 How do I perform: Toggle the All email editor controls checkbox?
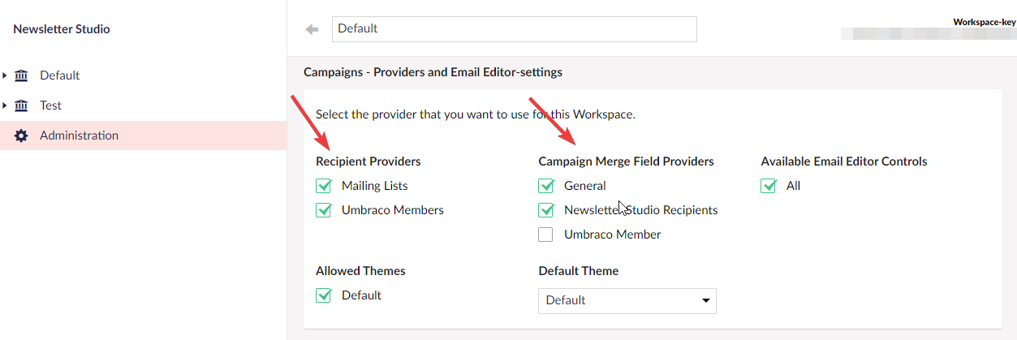769,186
